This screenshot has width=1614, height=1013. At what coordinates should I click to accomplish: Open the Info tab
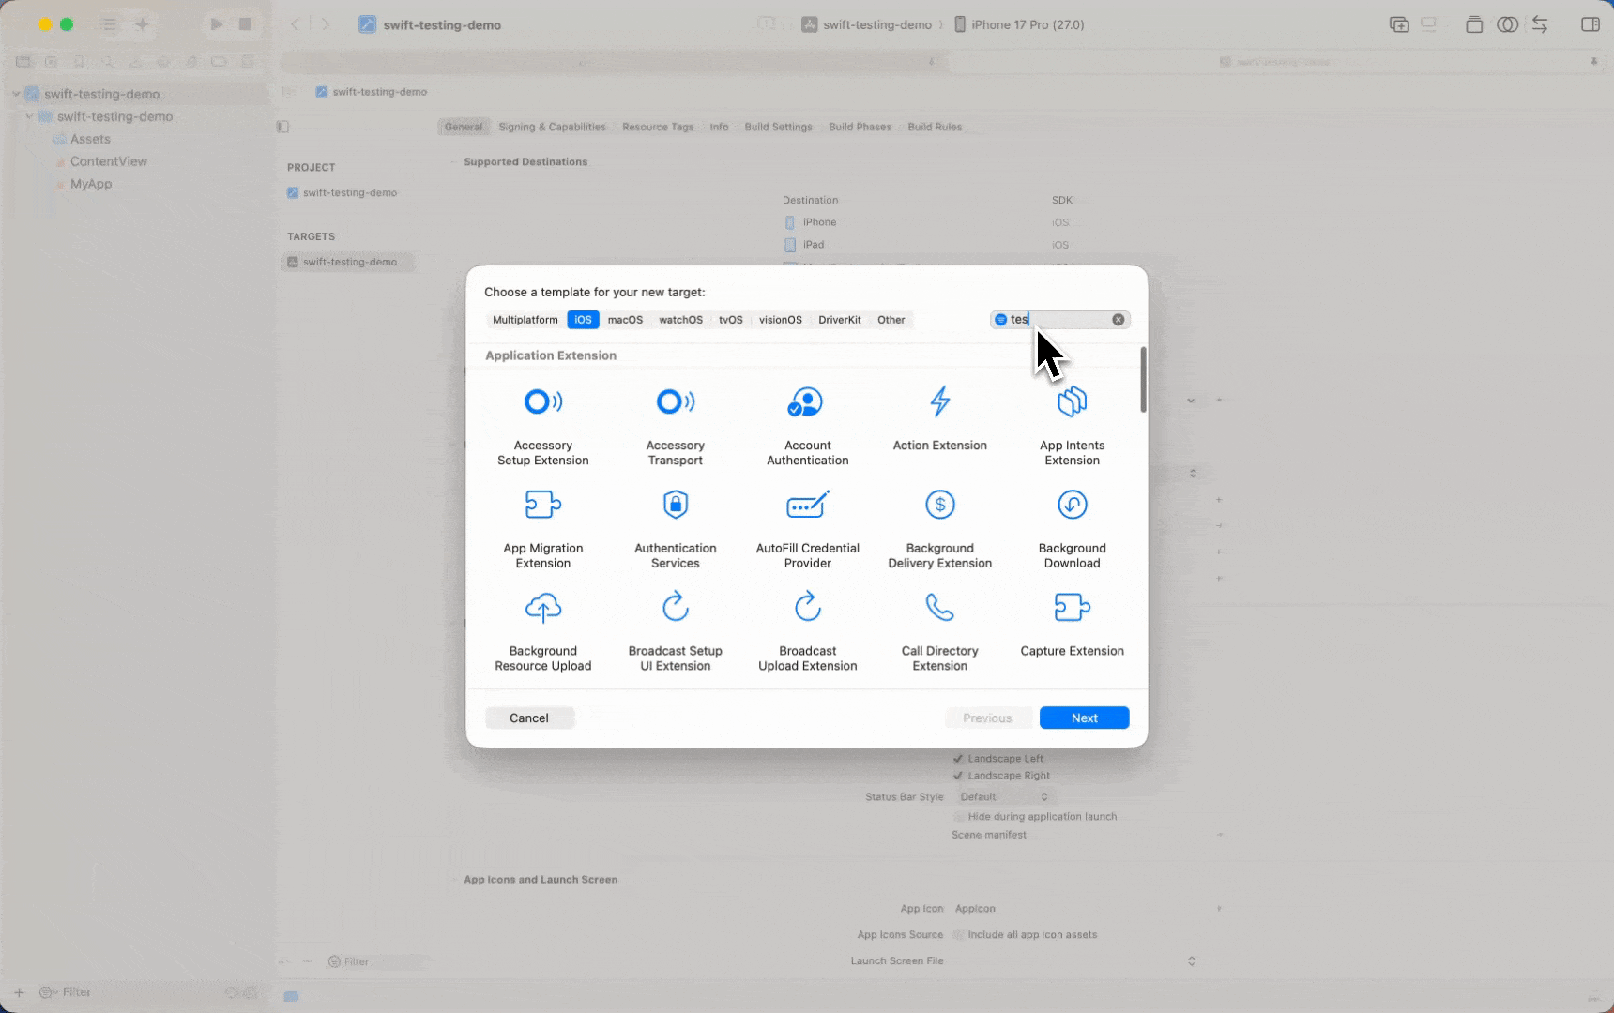click(719, 127)
